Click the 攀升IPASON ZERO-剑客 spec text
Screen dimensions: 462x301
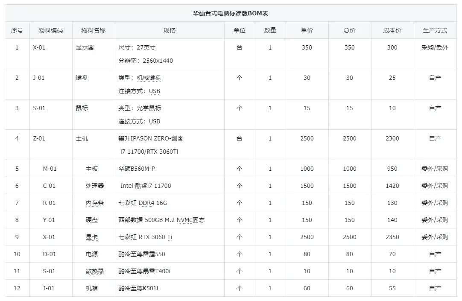pos(151,138)
